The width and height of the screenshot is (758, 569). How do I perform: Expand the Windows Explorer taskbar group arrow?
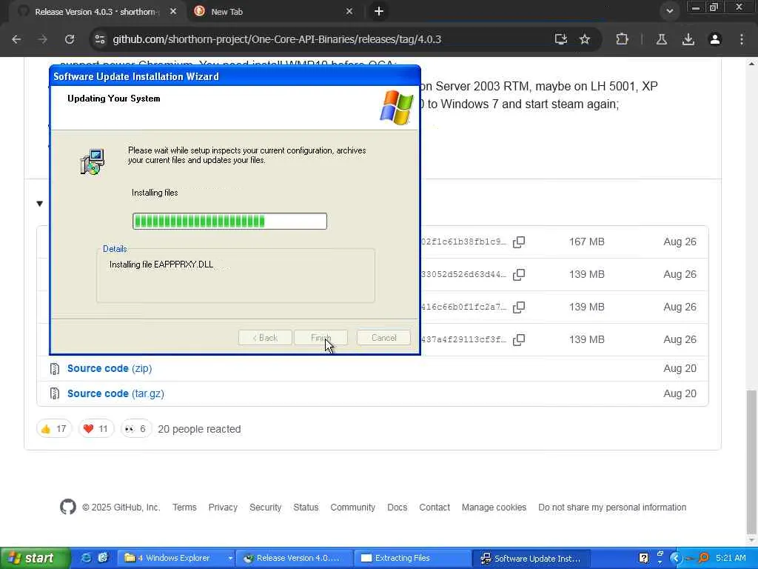coord(230,558)
